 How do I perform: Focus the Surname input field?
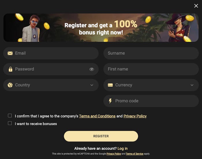[151, 53]
